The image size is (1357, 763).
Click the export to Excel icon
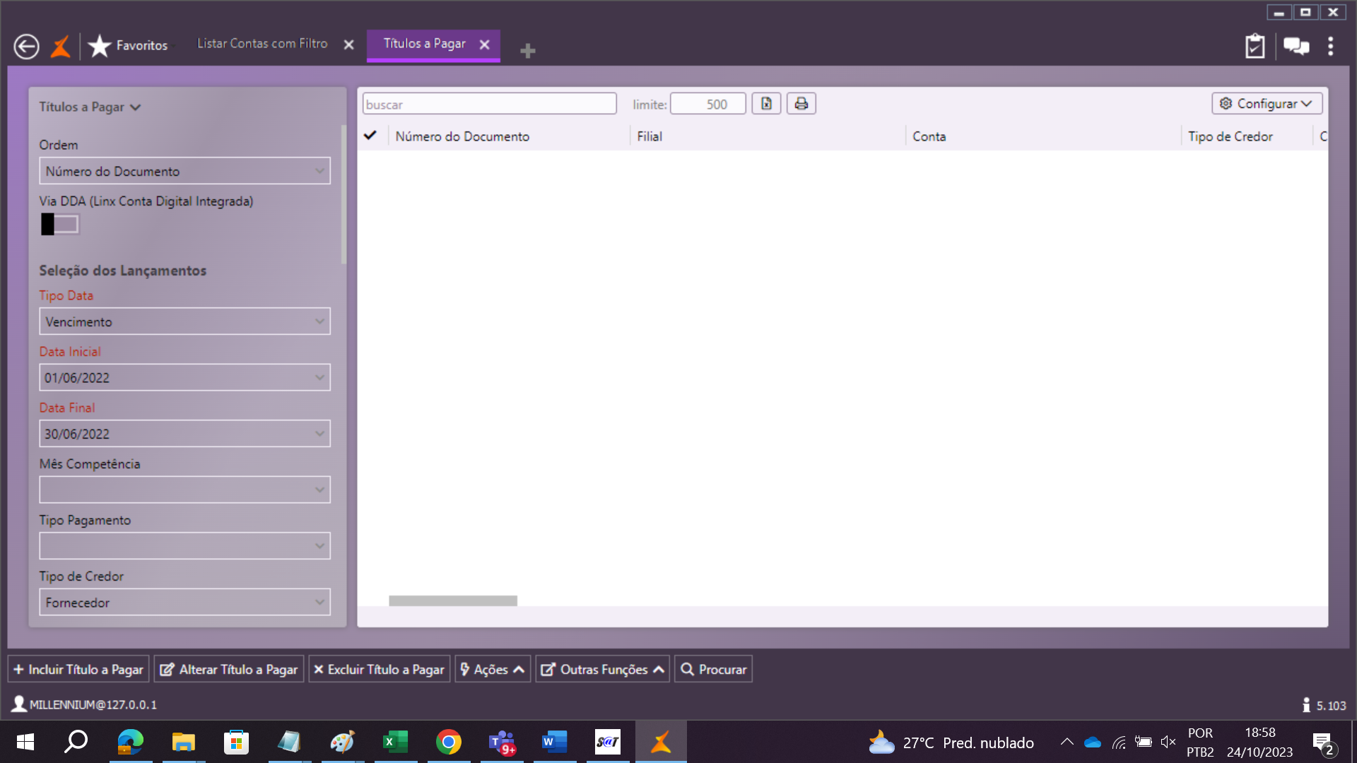pos(766,104)
